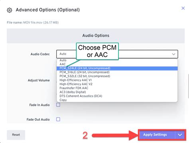This screenshot has width=189, height=143.
Task: Close the Advanced Options dialog
Action: tap(183, 8)
